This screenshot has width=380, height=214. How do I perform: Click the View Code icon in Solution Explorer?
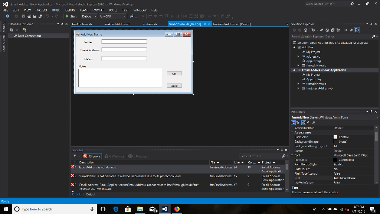pyautogui.click(x=345, y=30)
